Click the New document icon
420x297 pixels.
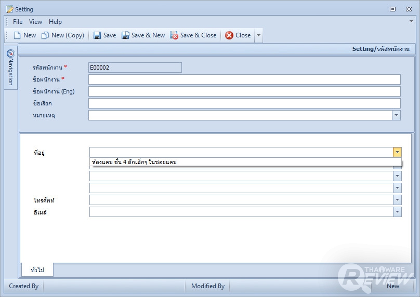[x=17, y=35]
